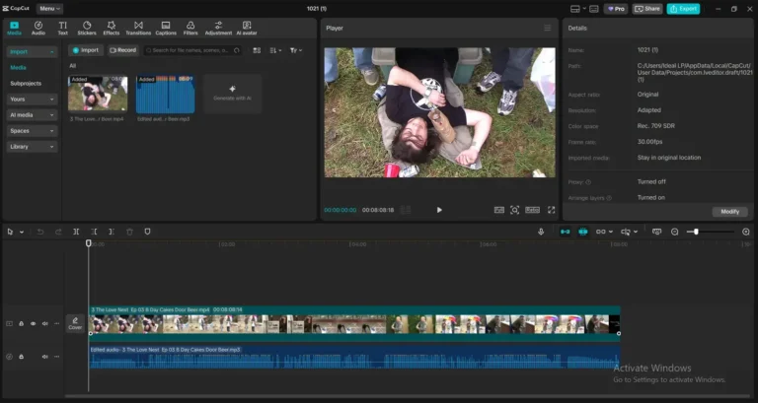Click the record voiceover microphone icon
758x403 pixels.
coord(541,232)
